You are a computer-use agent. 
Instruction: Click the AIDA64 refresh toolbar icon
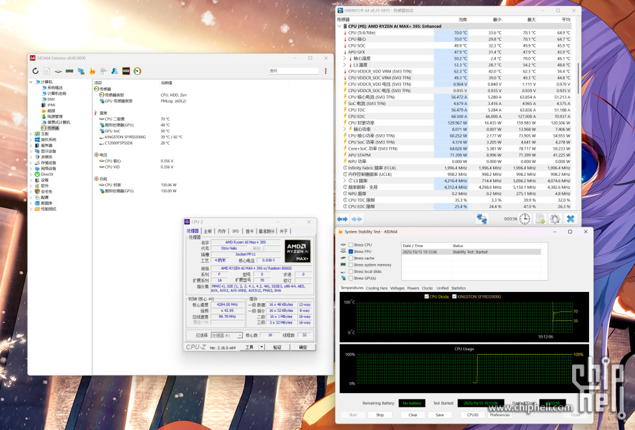point(36,71)
